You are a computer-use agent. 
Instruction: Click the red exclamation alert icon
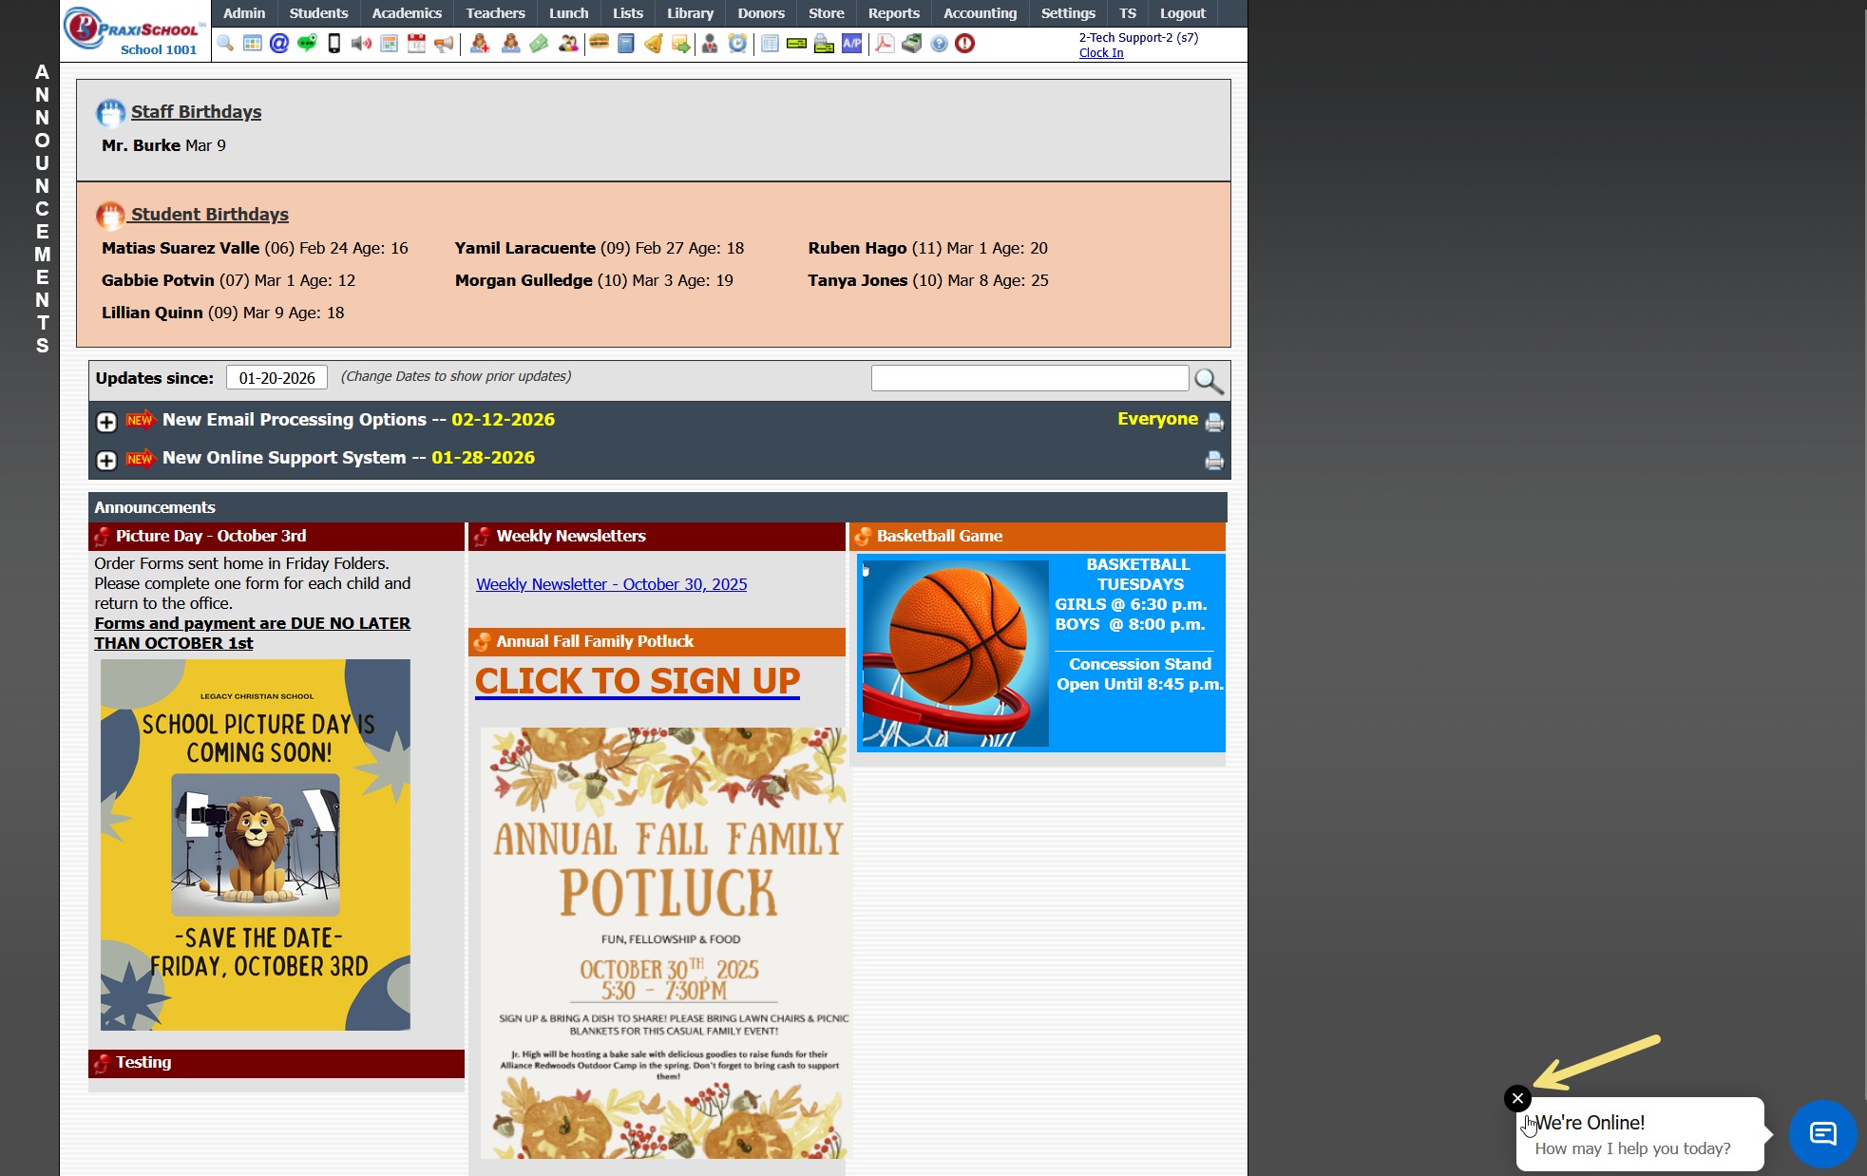[x=965, y=43]
